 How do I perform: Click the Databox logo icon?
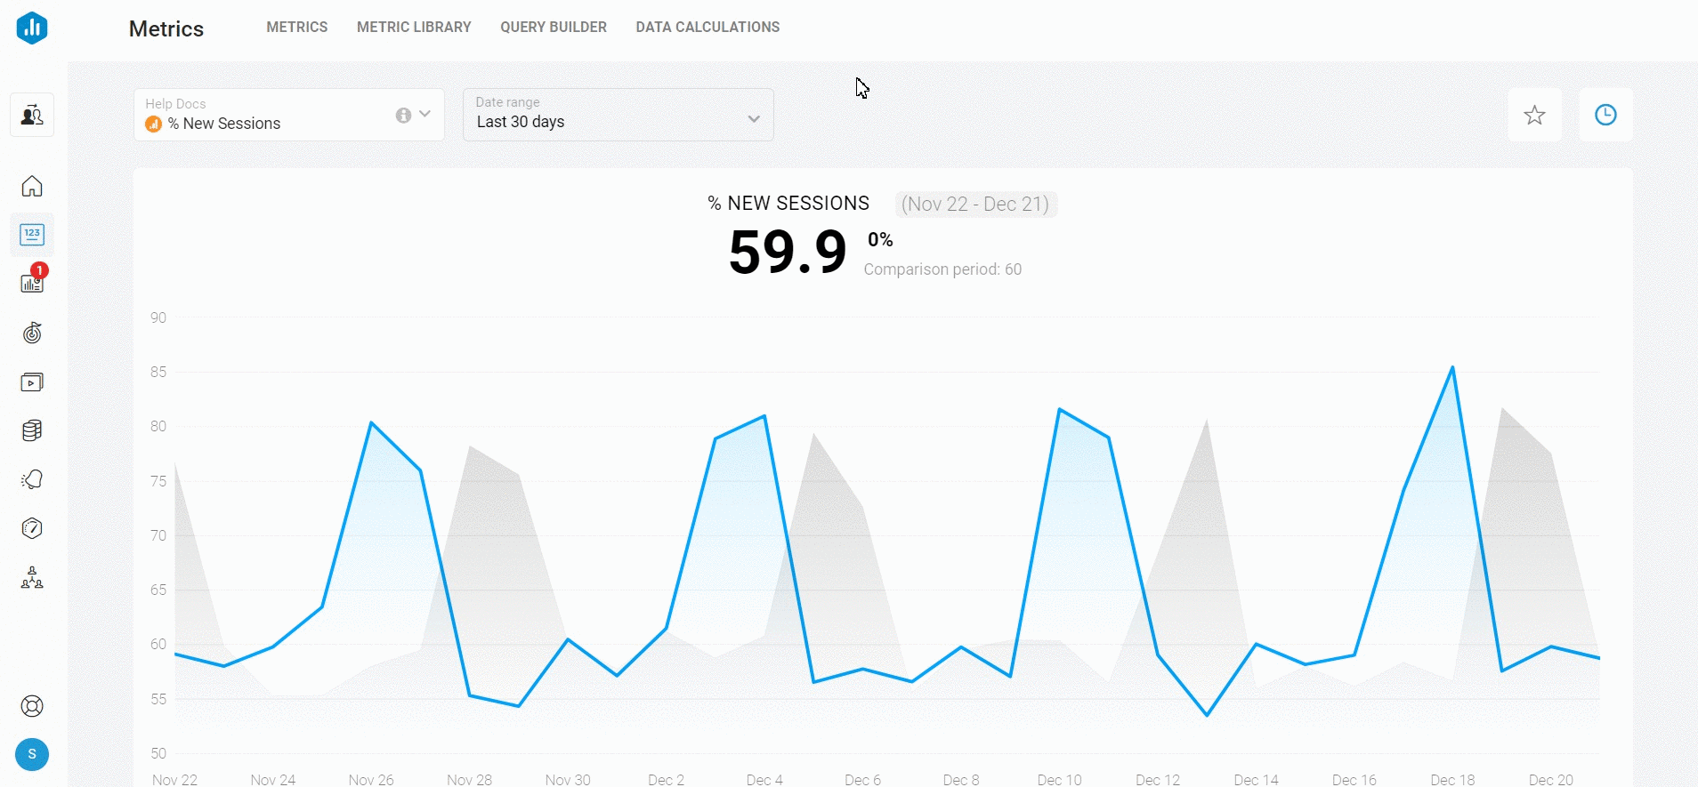pos(32,28)
